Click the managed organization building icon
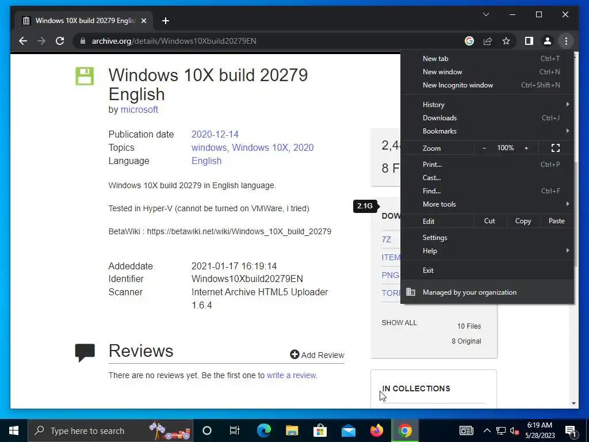Screen dimensions: 589x442 click(x=411, y=292)
